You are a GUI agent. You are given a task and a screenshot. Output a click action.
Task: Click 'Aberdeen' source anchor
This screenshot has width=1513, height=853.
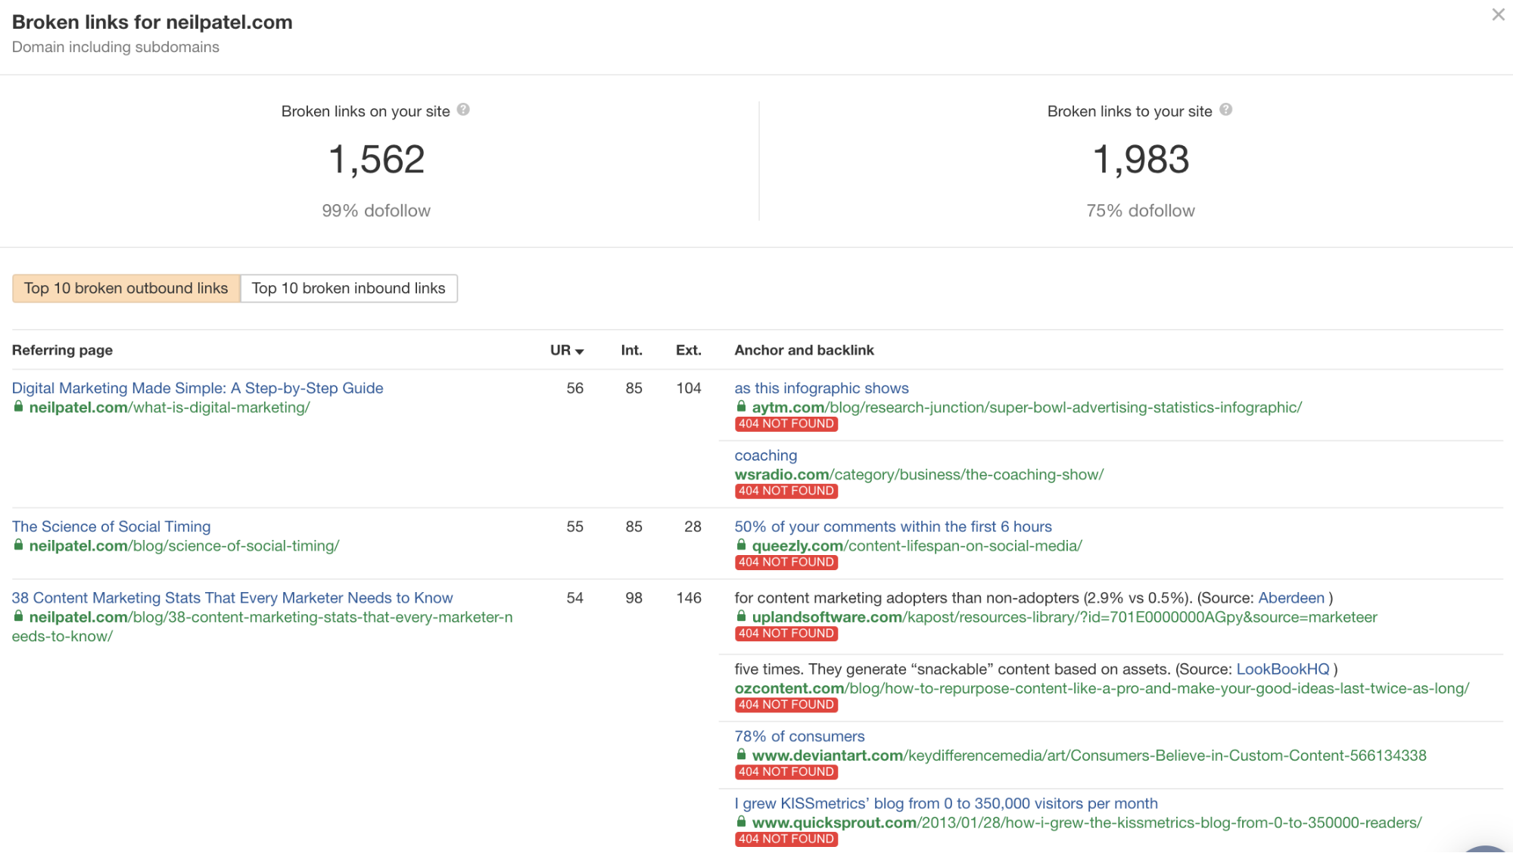(1291, 598)
